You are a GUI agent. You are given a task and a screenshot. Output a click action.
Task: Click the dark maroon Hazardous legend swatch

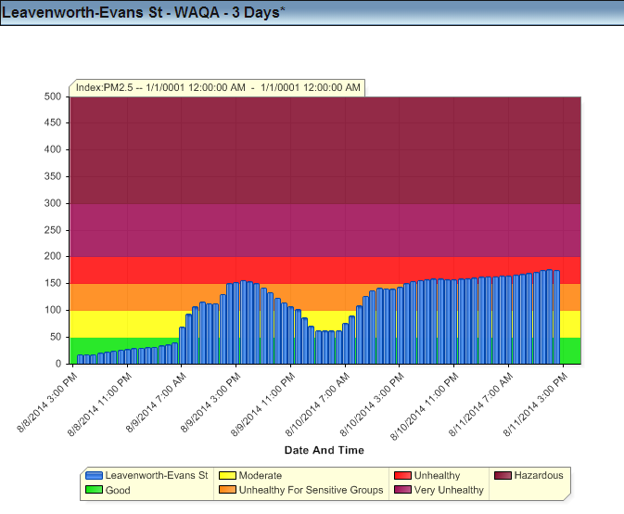[503, 475]
